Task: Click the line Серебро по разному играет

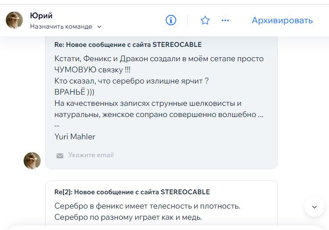Action: coord(128,217)
